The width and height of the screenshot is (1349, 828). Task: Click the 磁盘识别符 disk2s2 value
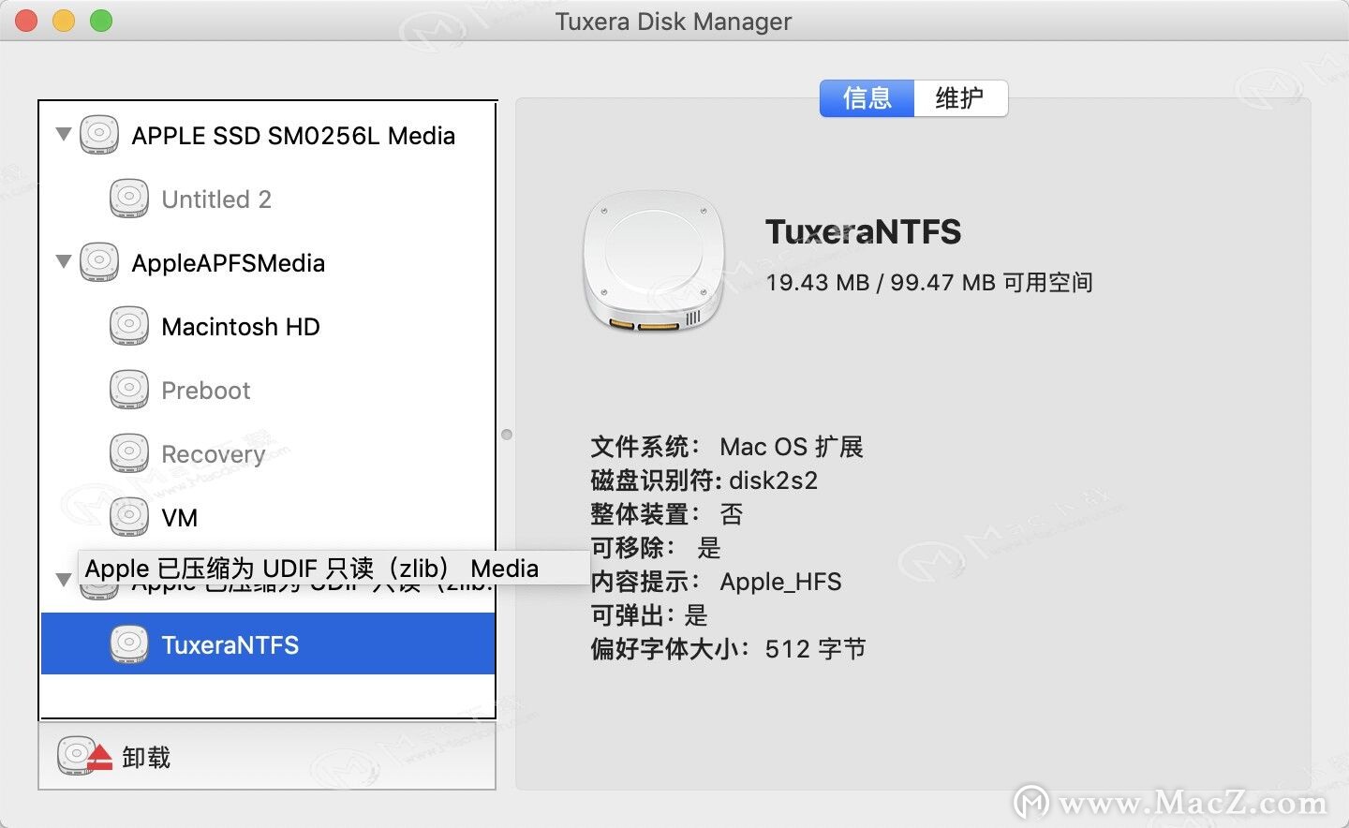tap(774, 481)
